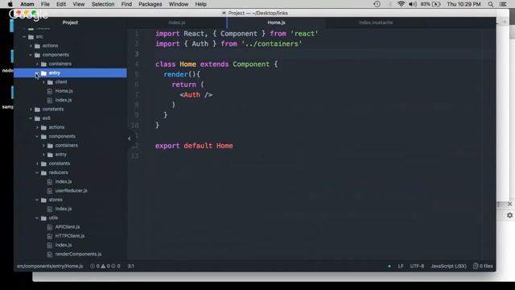
Task: Open the Window menu
Action: pyautogui.click(x=179, y=4)
